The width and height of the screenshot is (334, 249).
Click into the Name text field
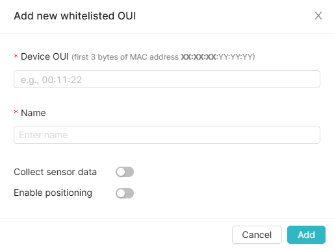167,135
